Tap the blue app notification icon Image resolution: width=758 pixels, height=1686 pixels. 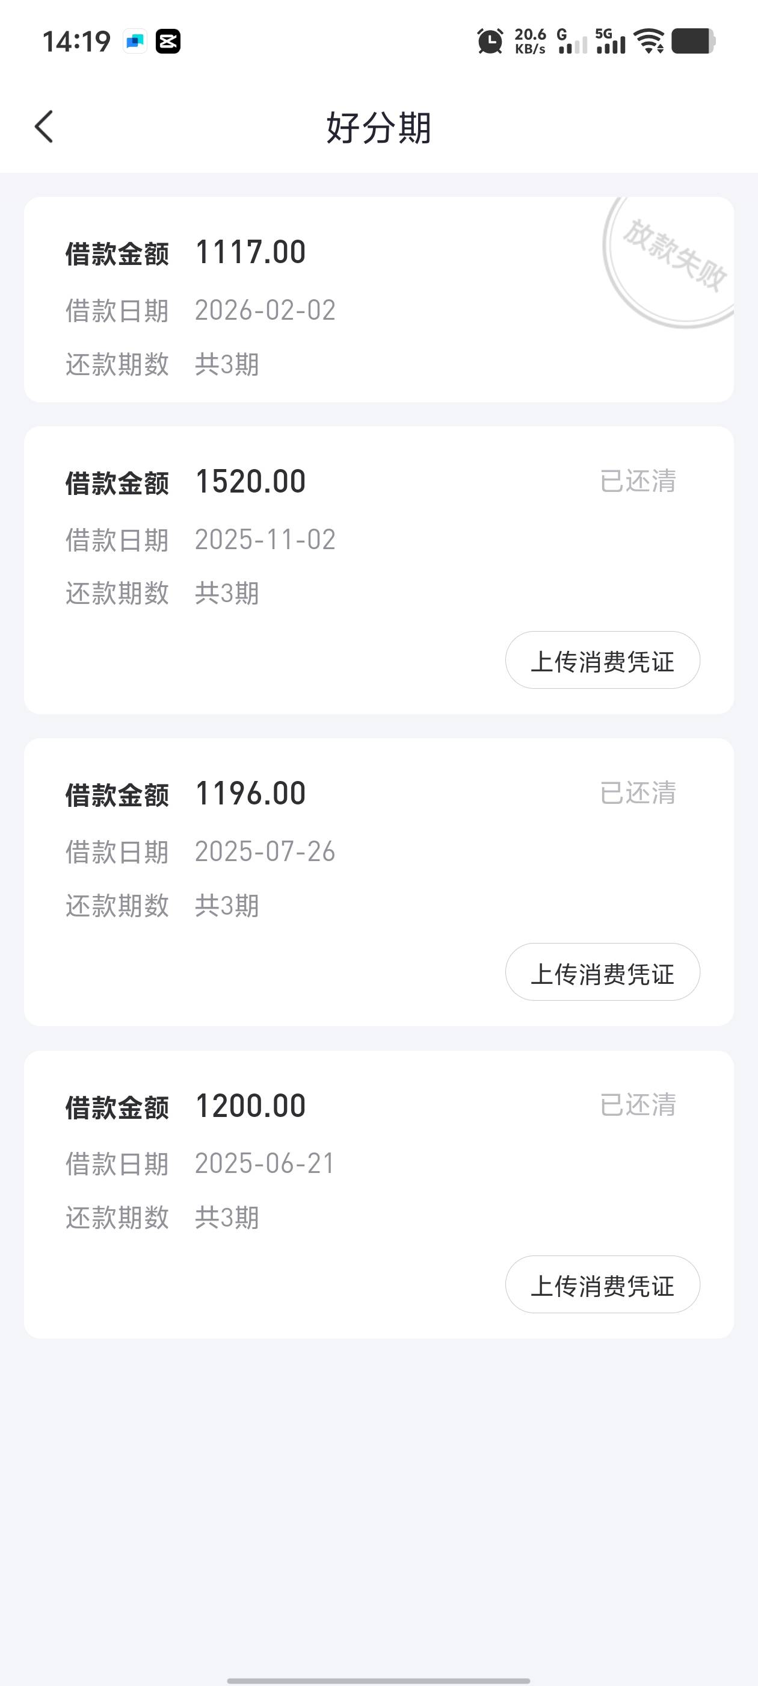pos(135,41)
